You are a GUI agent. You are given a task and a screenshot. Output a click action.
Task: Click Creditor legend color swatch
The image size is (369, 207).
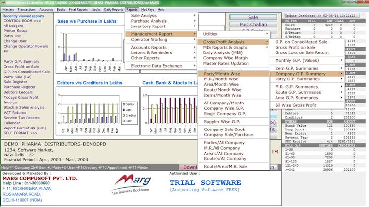(124, 115)
